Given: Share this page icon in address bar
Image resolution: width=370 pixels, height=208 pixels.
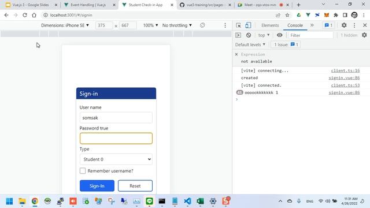Looking at the screenshot, I should 277,15.
